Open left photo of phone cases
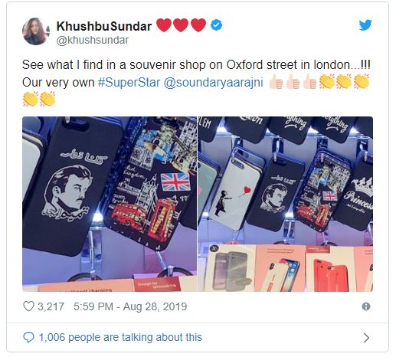The height and width of the screenshot is (357, 396). tap(110, 204)
